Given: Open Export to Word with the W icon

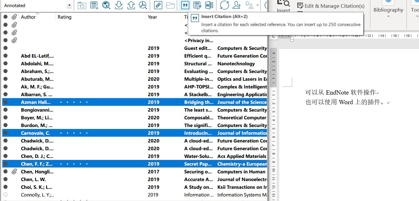Looking at the screenshot, I should point(210,5).
